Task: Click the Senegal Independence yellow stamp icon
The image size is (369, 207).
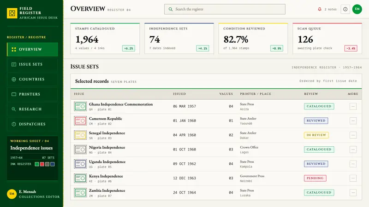Action: (80, 135)
